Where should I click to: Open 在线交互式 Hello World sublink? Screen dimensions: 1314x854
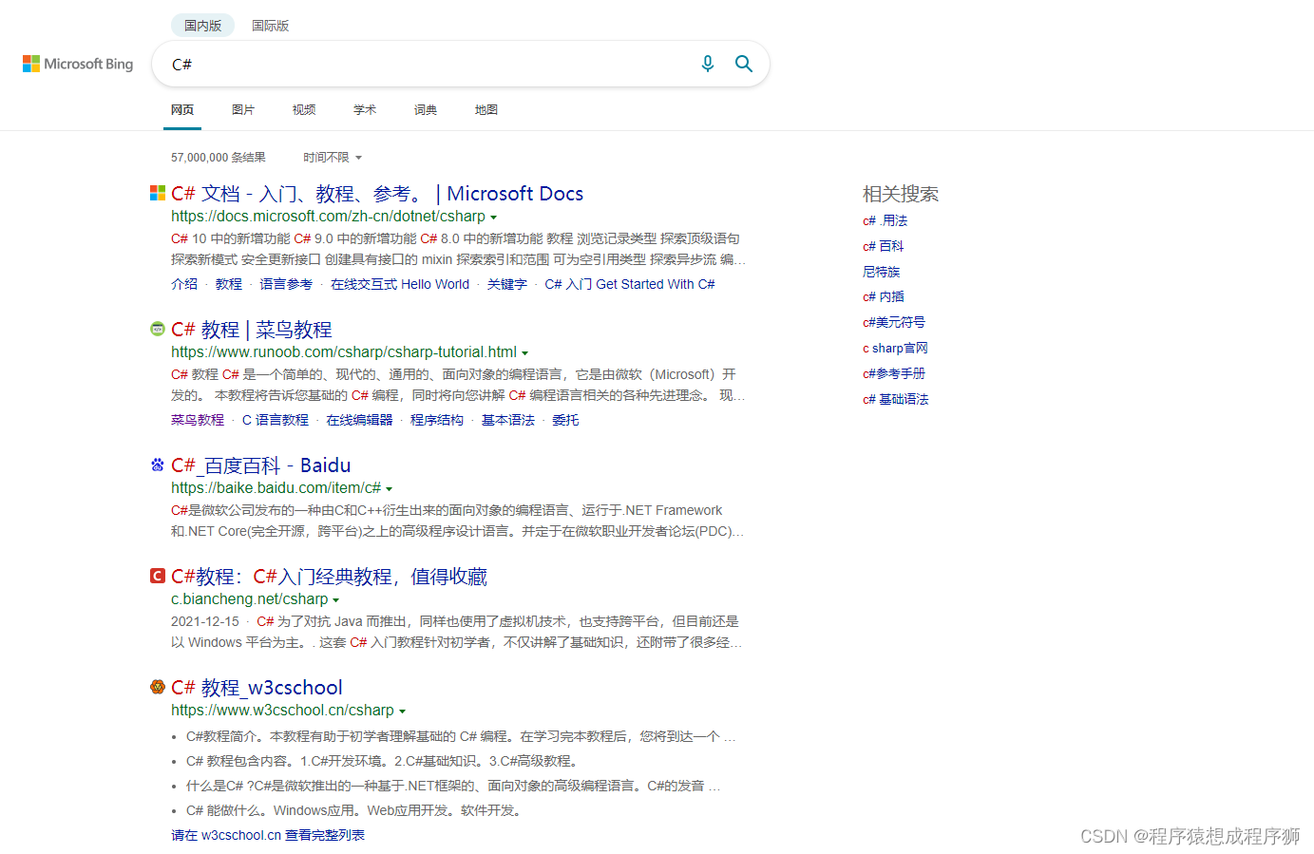pos(400,284)
